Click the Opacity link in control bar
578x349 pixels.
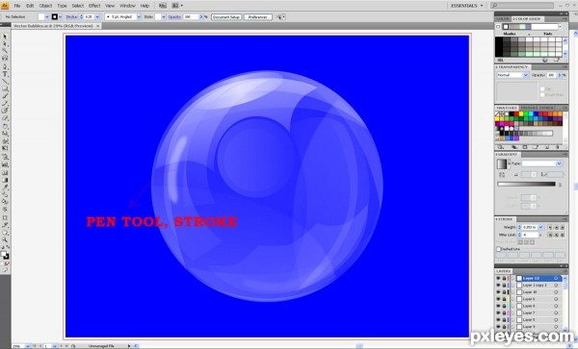pos(174,17)
